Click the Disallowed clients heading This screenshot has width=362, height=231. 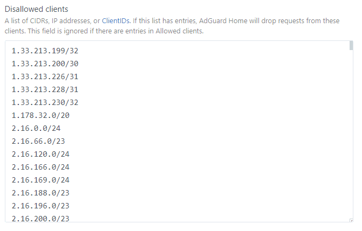click(37, 9)
